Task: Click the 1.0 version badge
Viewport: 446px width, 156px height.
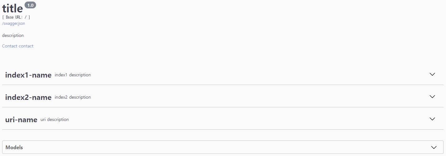Action: tap(30, 5)
